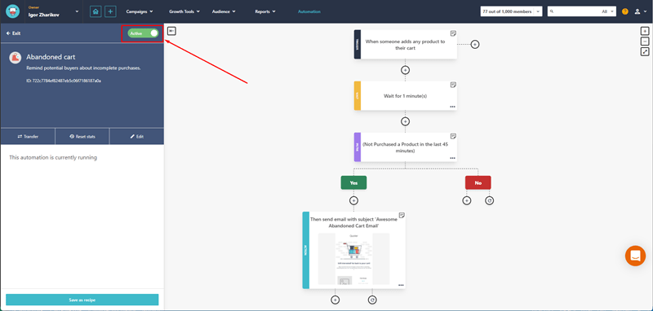Click 'This automation is currently running' text
Viewport: 653px width, 311px height.
53,158
